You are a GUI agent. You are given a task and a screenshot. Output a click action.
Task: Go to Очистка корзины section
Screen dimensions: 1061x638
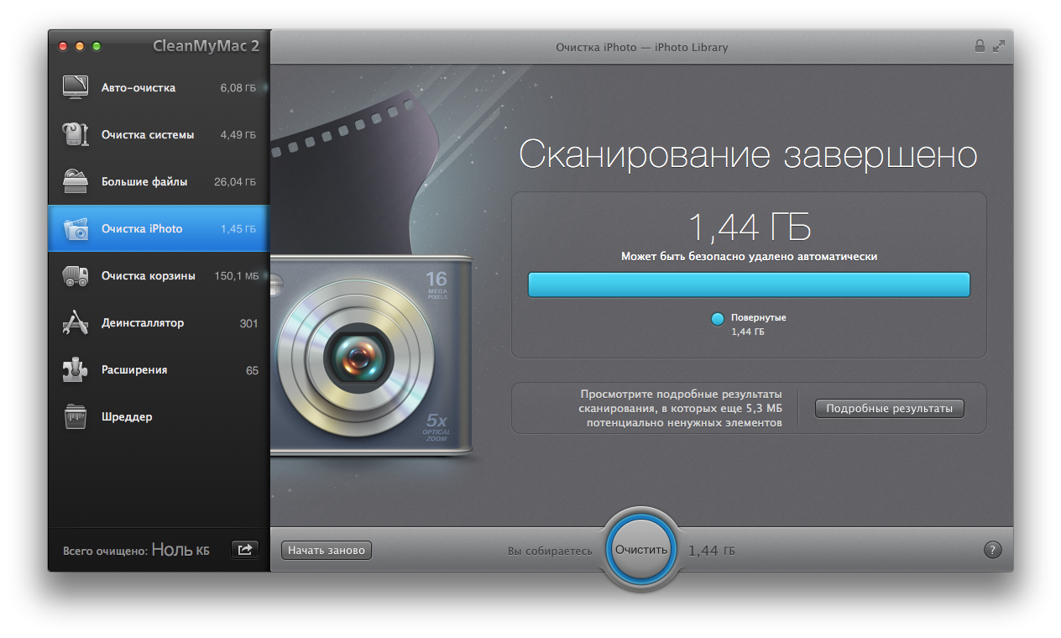pyautogui.click(x=159, y=275)
